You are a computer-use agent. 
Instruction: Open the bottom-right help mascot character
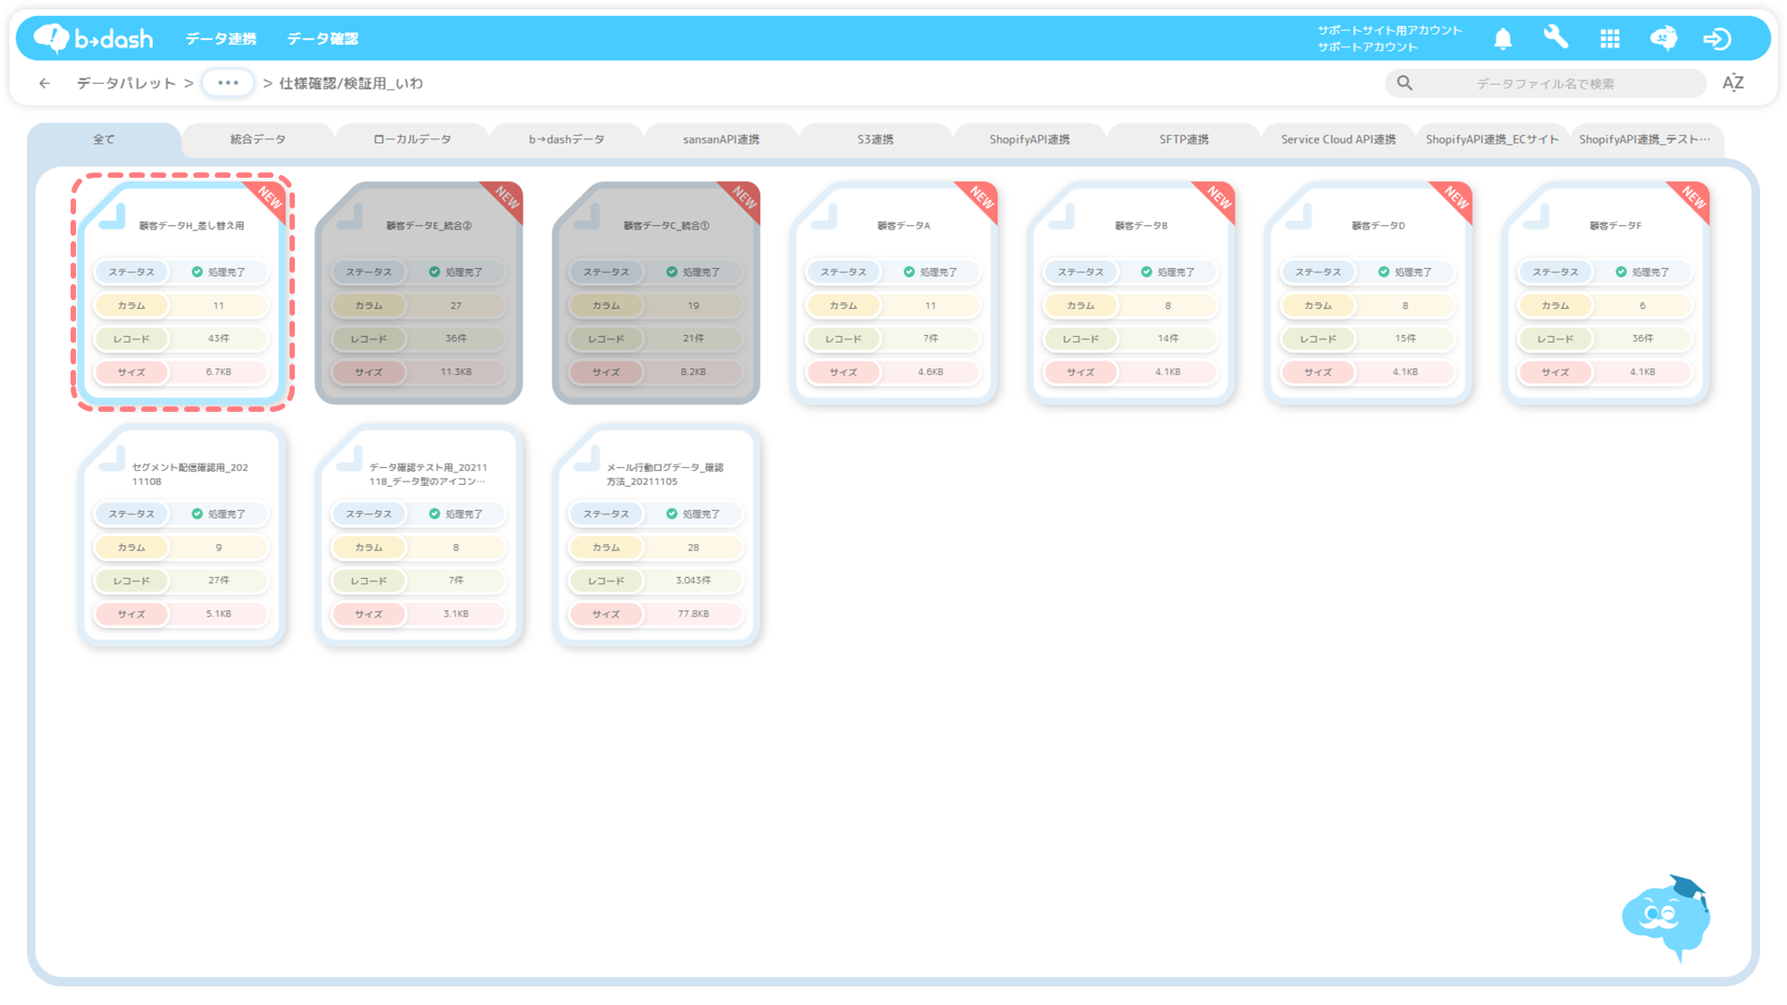pos(1666,917)
